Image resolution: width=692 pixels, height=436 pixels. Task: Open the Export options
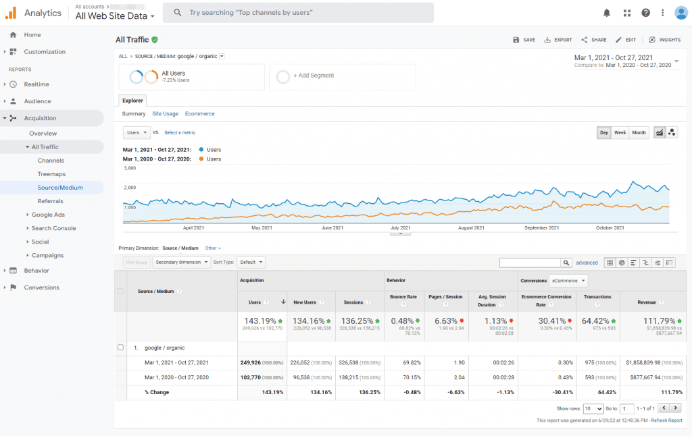(558, 40)
